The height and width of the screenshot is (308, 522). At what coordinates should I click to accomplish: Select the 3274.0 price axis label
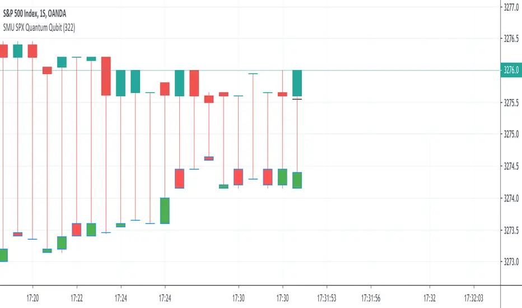pyautogui.click(x=510, y=198)
